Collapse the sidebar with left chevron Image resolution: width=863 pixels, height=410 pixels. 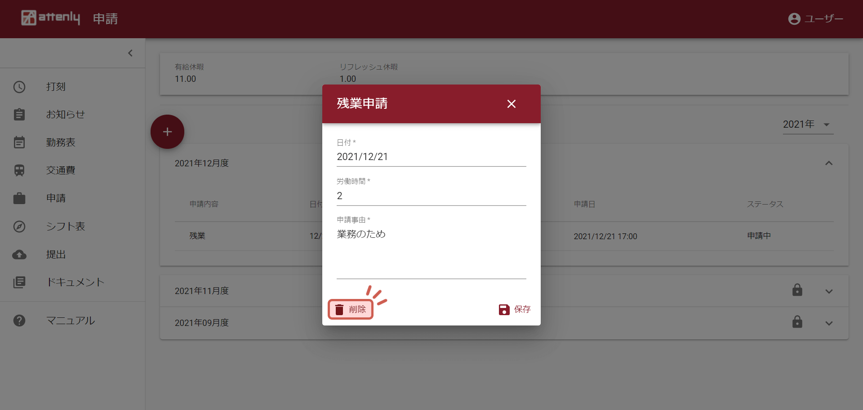pyautogui.click(x=130, y=53)
